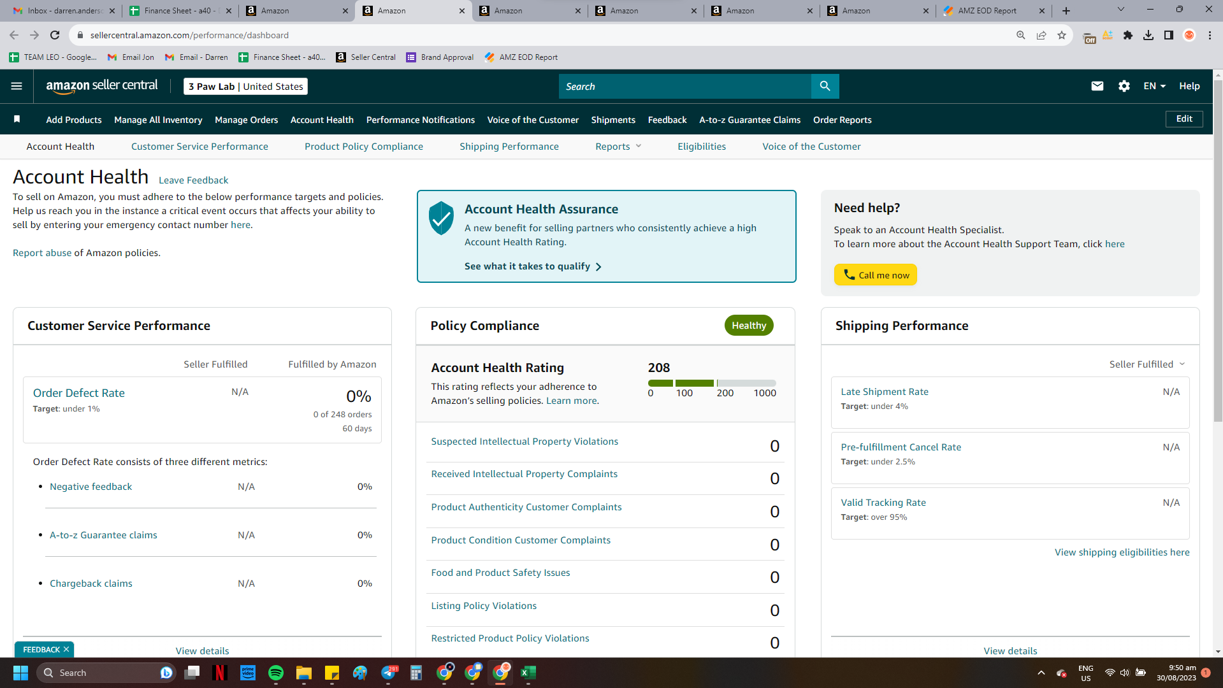Viewport: 1223px width, 688px height.
Task: Click the browser zoom magnifier icon in address bar
Action: (x=1020, y=35)
